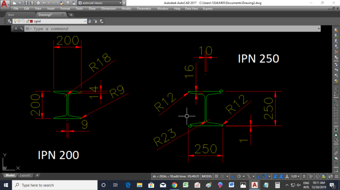Select Quadrant object snap icon in right toolbar
Viewport: 340px width, 190px height.
point(336,135)
